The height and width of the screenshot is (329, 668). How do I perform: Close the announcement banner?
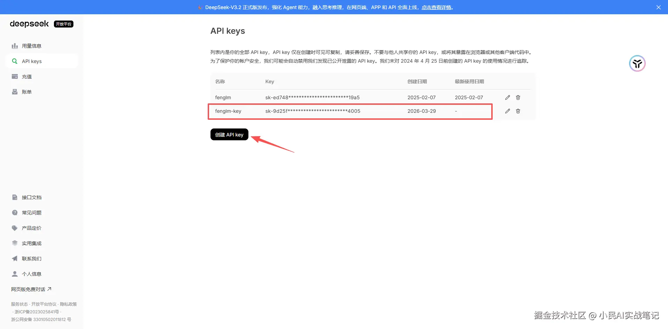tap(659, 7)
